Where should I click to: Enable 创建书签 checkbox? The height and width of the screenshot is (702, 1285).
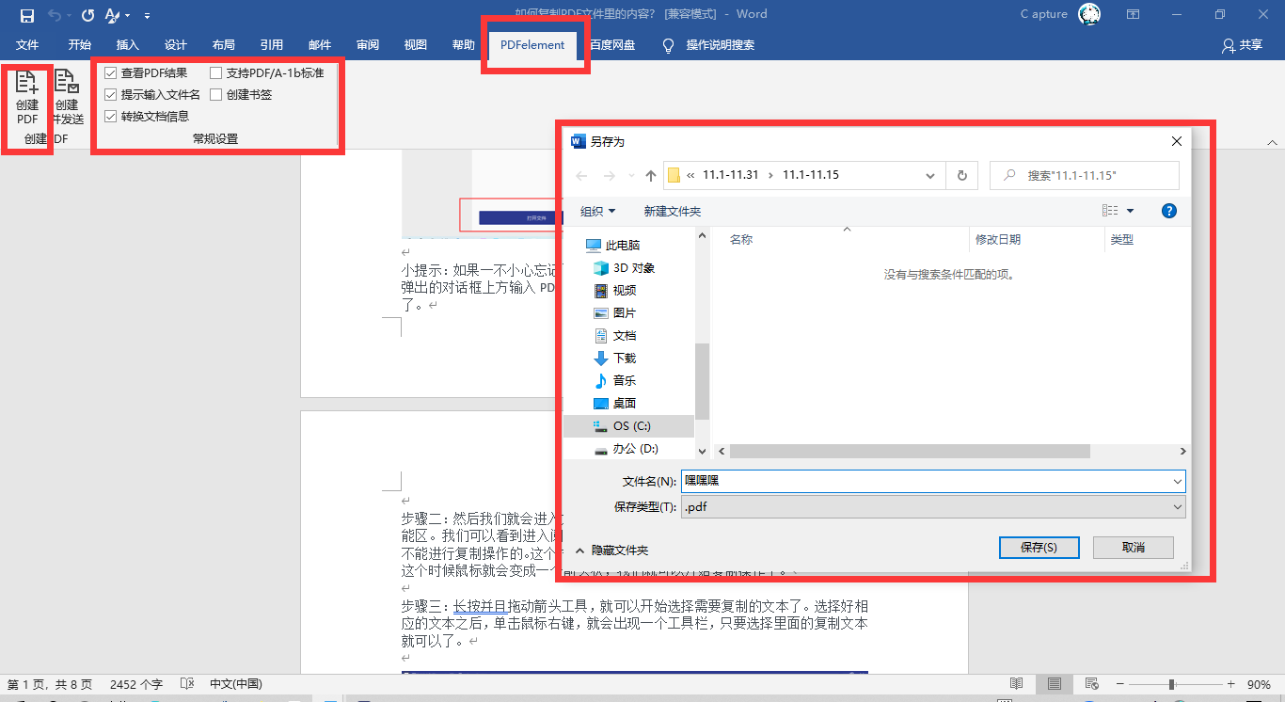pyautogui.click(x=216, y=94)
